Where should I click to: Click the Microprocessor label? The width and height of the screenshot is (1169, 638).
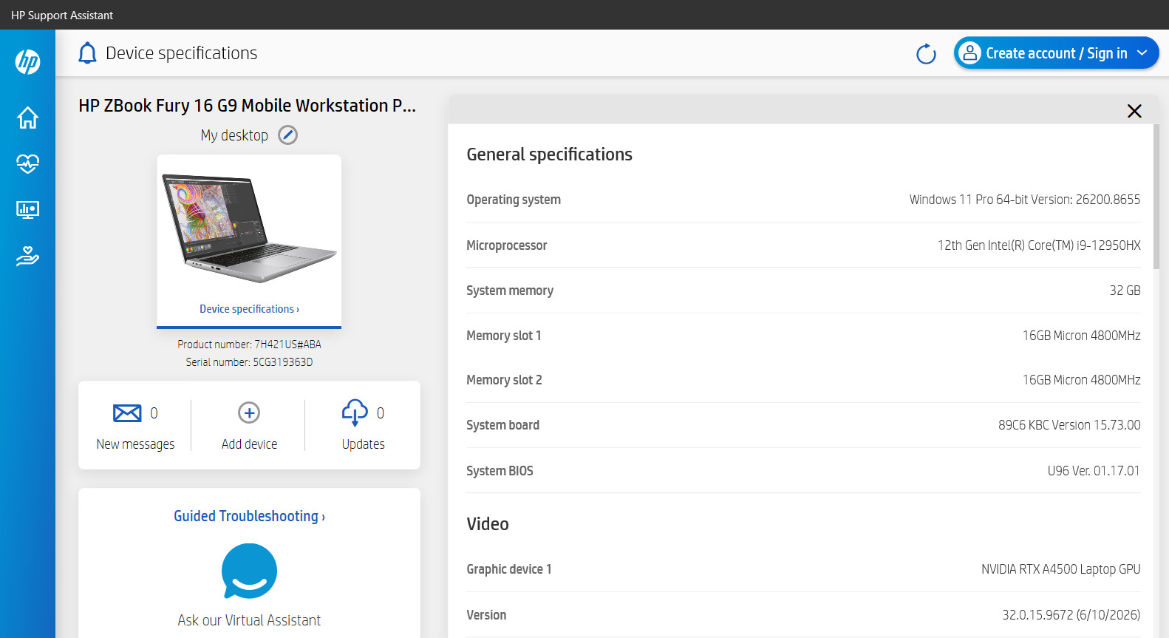507,245
